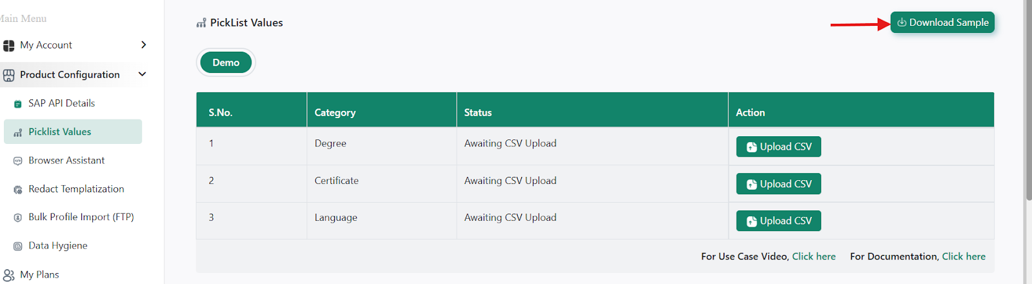Click the My Plans icon
1032x284 pixels.
tap(8, 275)
